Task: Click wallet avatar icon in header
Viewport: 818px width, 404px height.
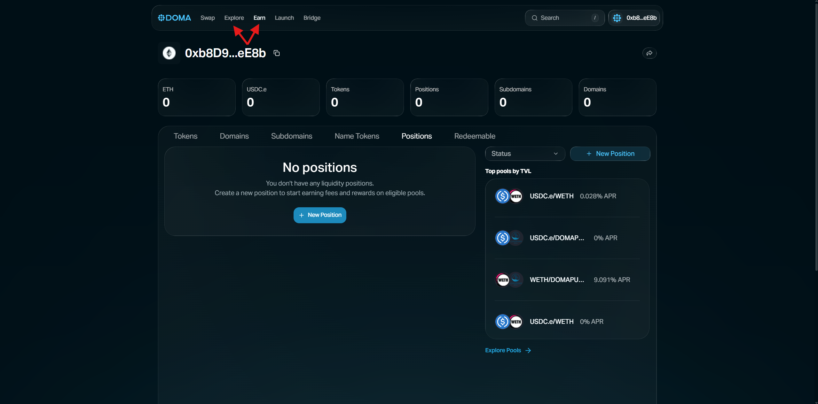Action: click(617, 18)
